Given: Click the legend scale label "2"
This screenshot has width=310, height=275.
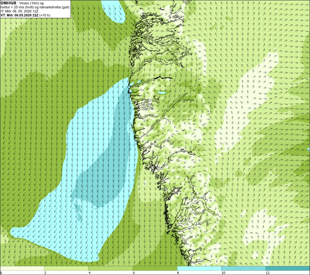Looking at the screenshot, I should coord(45,273).
